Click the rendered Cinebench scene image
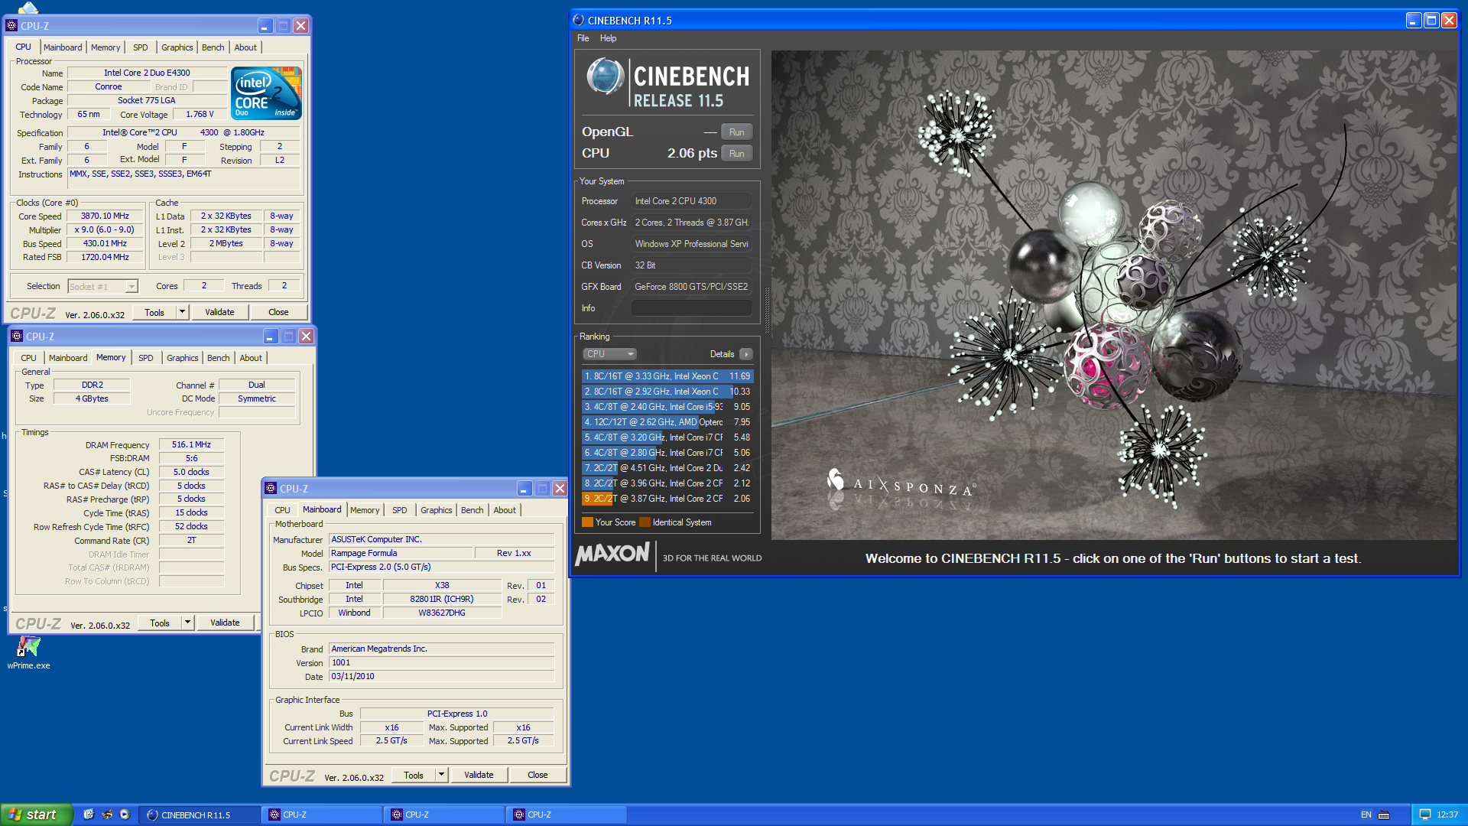Image resolution: width=1468 pixels, height=826 pixels. (x=1114, y=295)
